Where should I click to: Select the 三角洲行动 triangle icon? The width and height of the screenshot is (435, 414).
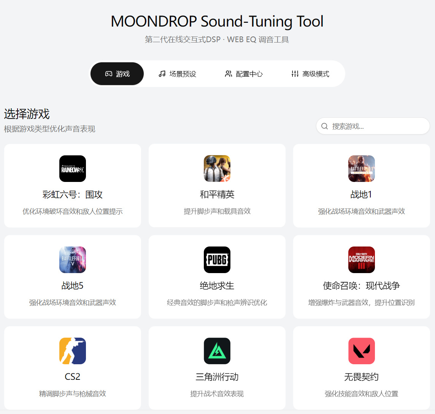(x=217, y=351)
